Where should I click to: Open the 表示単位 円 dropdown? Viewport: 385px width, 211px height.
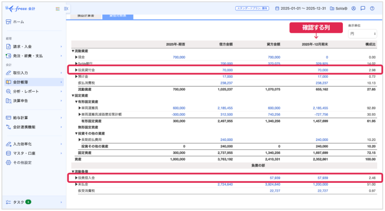click(362, 34)
